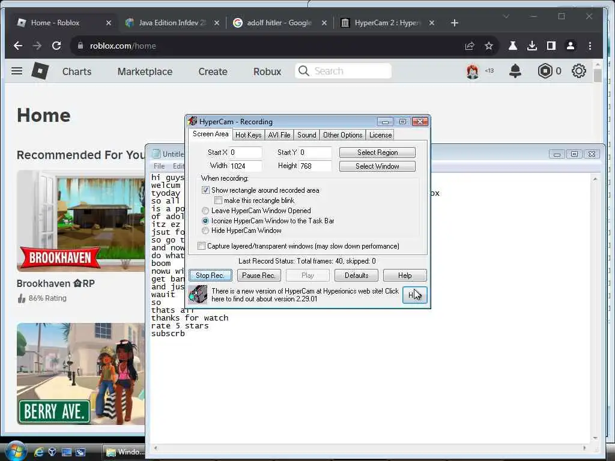615x461 pixels.
Task: Click the Robux balance icon
Action: tap(545, 71)
